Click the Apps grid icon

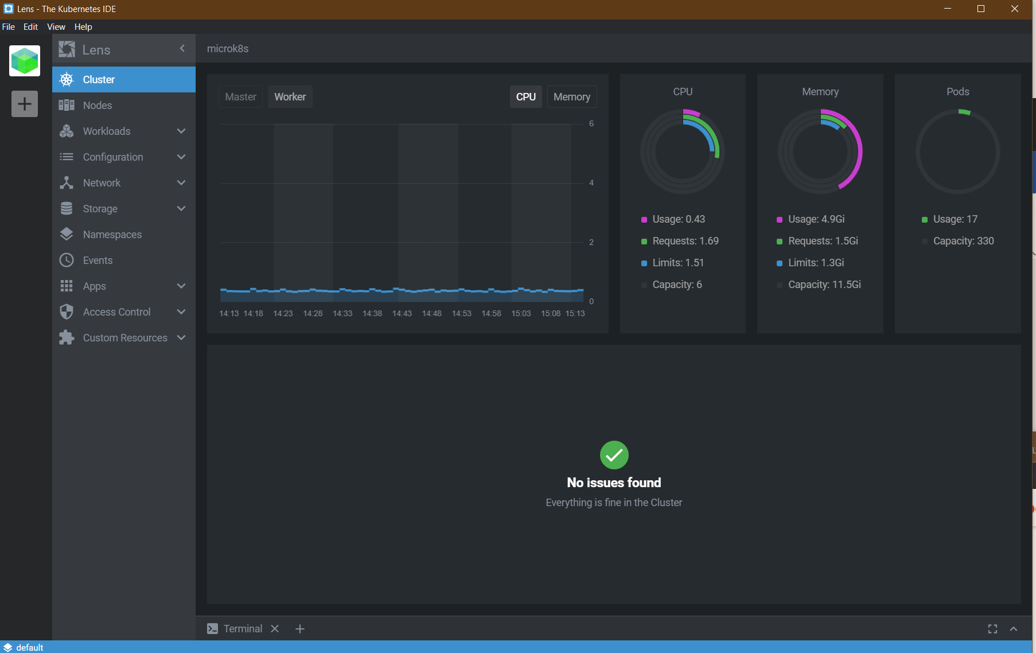[x=67, y=286]
